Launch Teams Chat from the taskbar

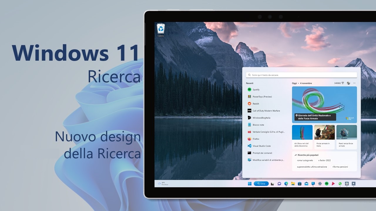pos(279,184)
